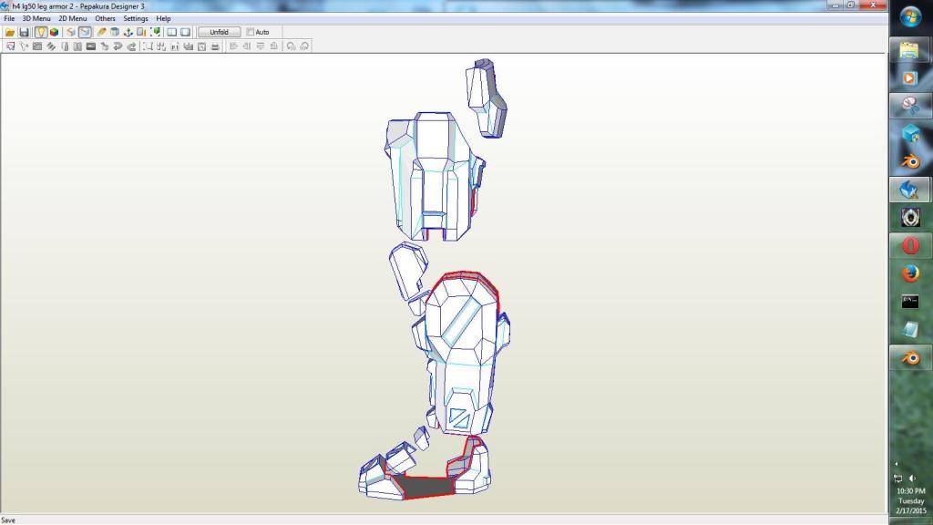Image resolution: width=933 pixels, height=525 pixels.
Task: Open the Others menu
Action: (x=106, y=18)
